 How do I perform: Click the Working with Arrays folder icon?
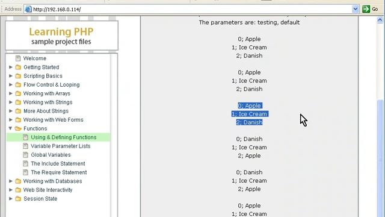point(18,93)
